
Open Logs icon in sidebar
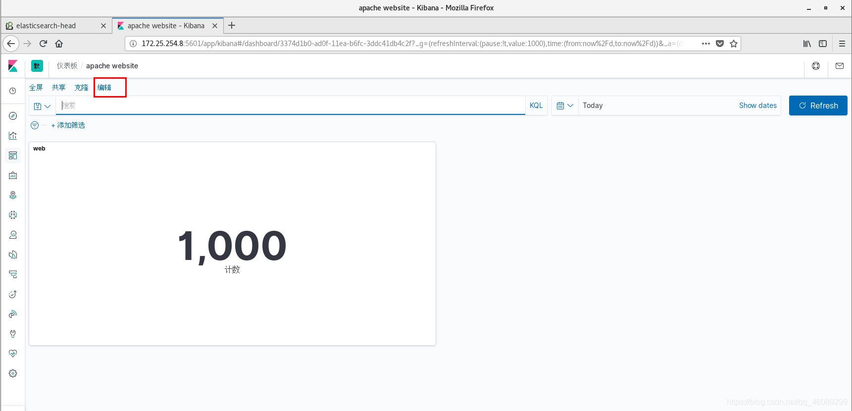point(13,255)
